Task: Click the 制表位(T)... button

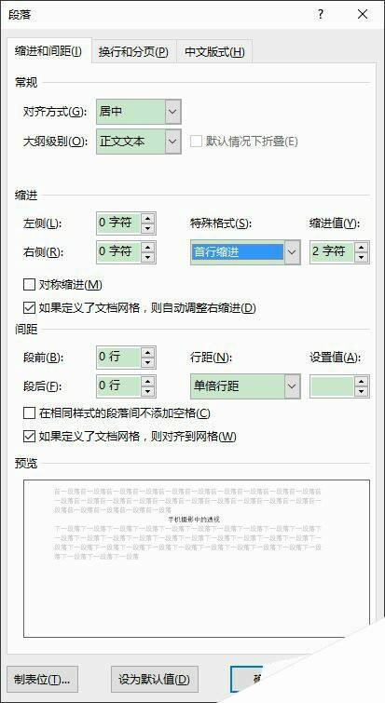Action: pos(42,679)
